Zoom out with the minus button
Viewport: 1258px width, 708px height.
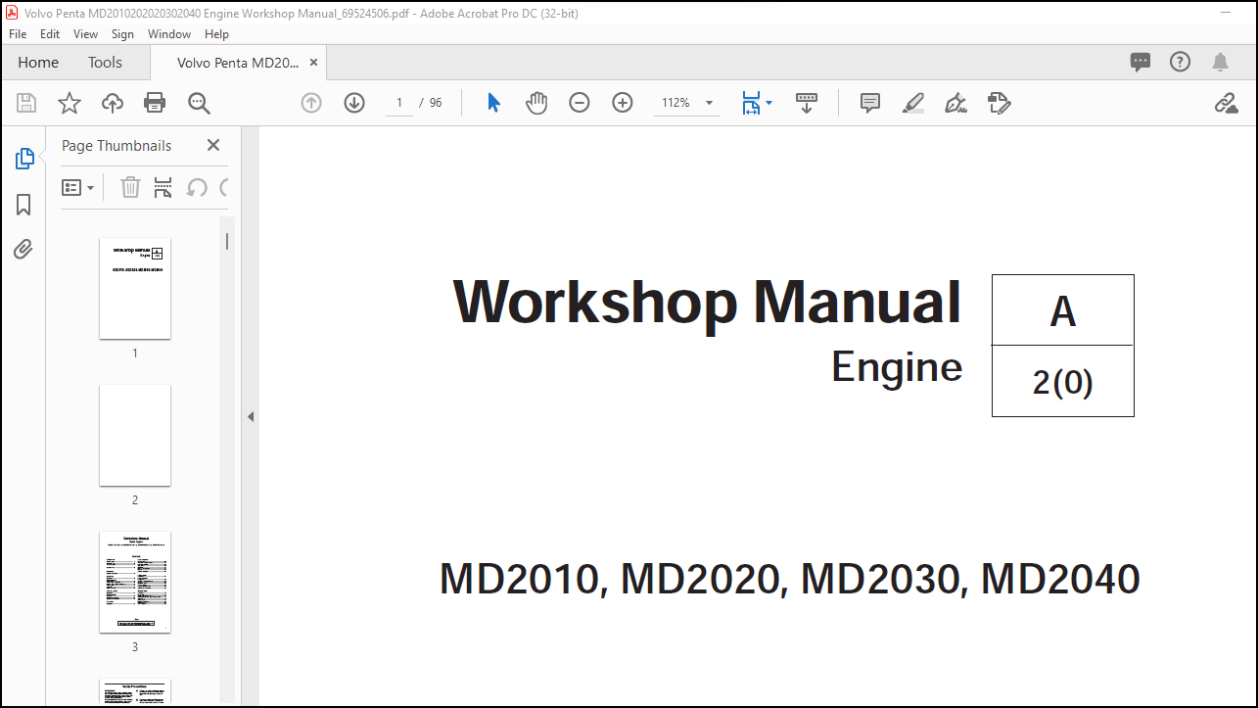580,103
